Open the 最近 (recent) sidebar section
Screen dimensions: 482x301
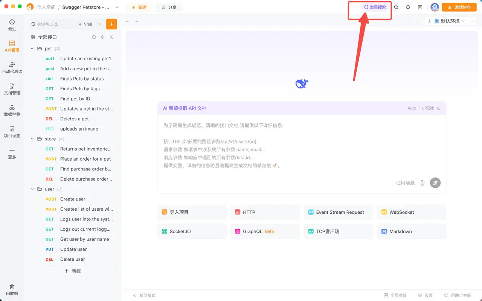[12, 25]
